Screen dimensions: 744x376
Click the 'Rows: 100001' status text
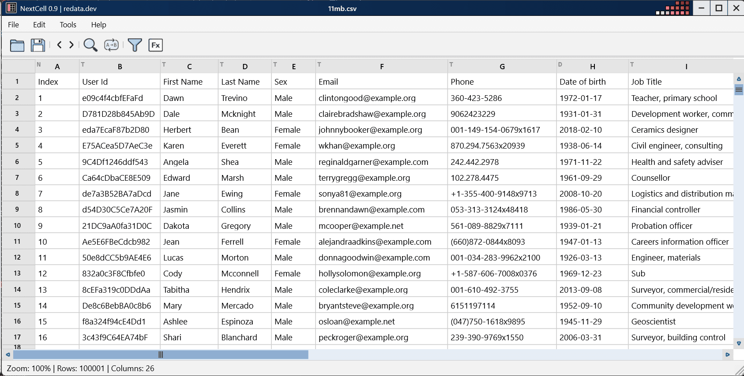pos(81,369)
